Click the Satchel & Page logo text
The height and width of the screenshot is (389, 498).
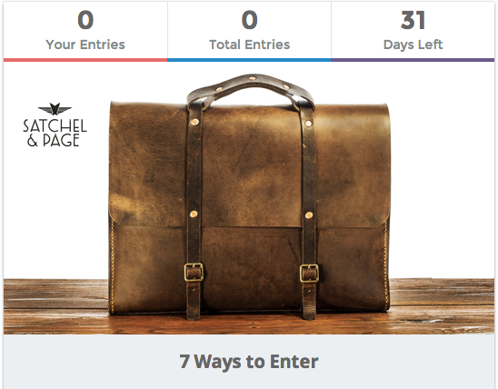coord(55,133)
